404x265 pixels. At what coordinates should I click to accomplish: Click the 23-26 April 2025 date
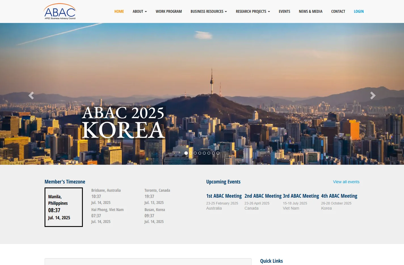257,203
